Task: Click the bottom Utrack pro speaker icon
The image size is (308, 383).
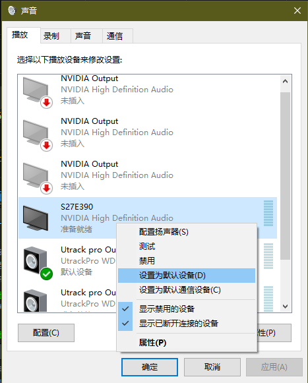Action: (x=36, y=301)
